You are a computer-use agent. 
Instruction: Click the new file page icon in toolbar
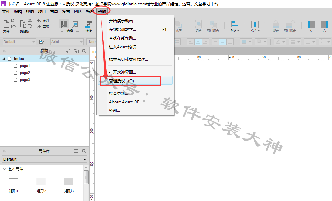point(6,24)
